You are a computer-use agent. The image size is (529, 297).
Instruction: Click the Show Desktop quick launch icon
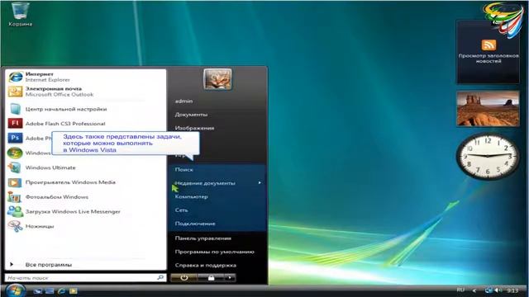click(37, 291)
